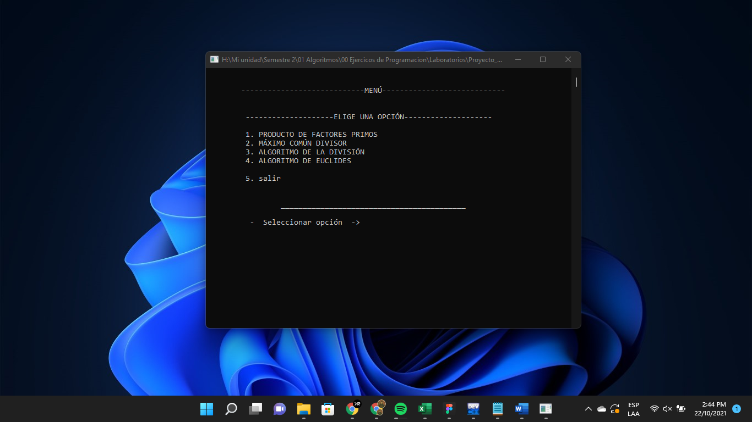The image size is (752, 422).
Task: Open Dev-C++ from the taskbar
Action: point(473,409)
